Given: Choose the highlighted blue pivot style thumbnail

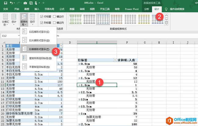Looking at the screenshot, I should tap(103, 19).
